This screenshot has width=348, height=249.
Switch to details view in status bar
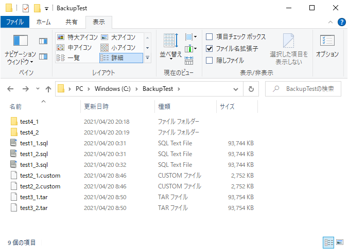(x=328, y=242)
